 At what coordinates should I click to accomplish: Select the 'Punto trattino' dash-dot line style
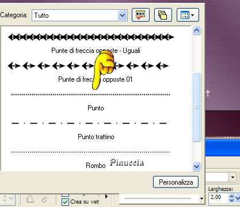point(89,123)
